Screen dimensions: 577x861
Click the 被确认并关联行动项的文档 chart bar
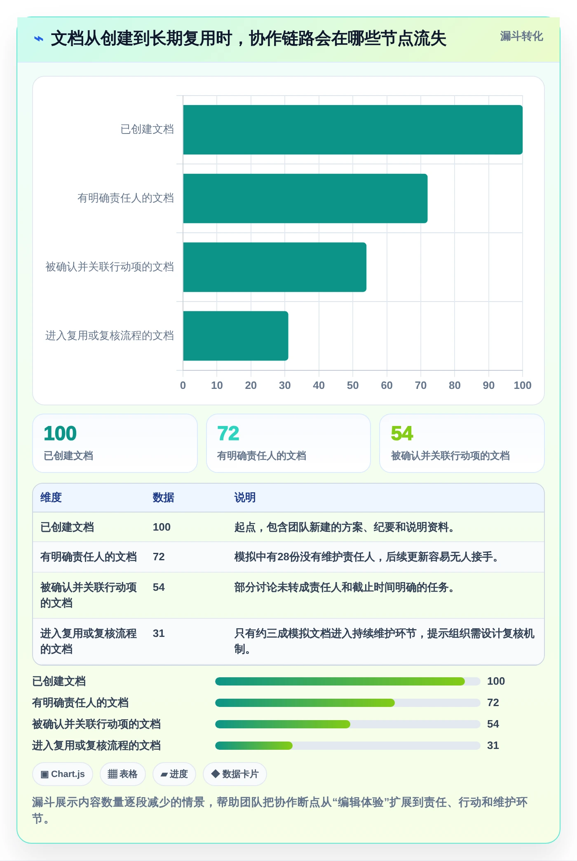275,267
